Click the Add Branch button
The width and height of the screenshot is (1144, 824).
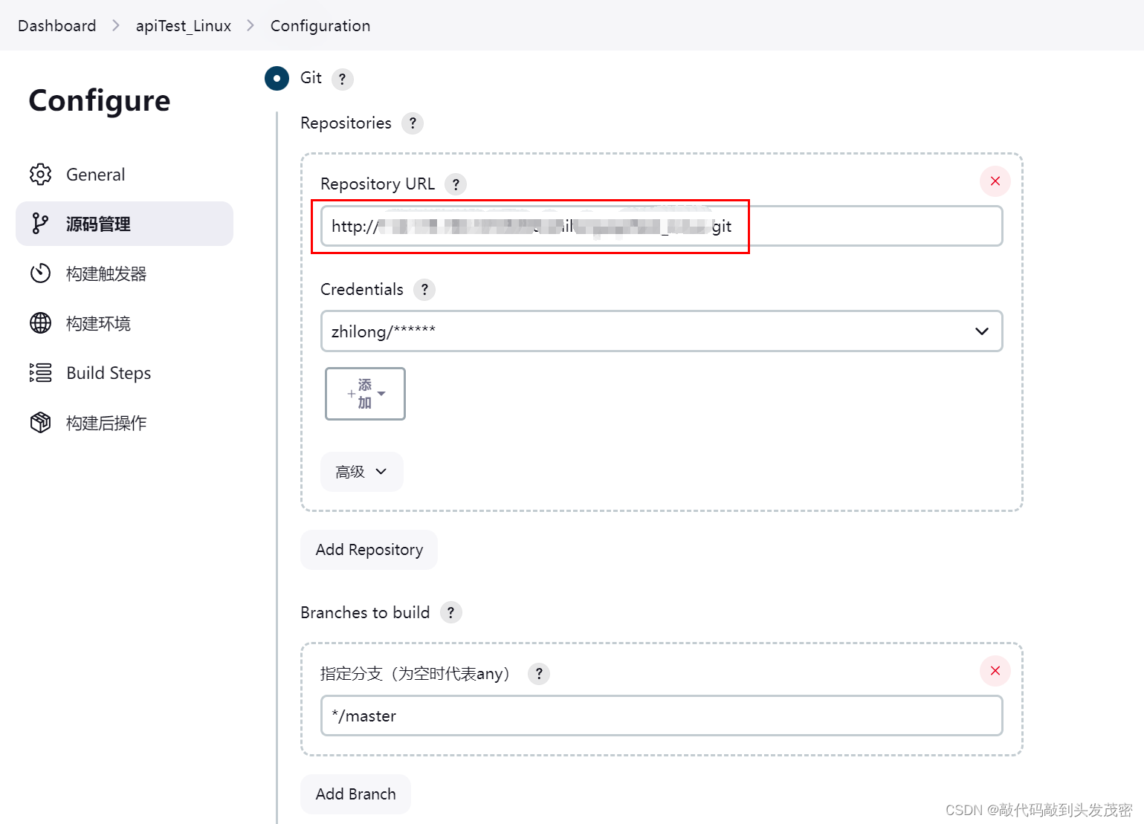[x=355, y=794]
